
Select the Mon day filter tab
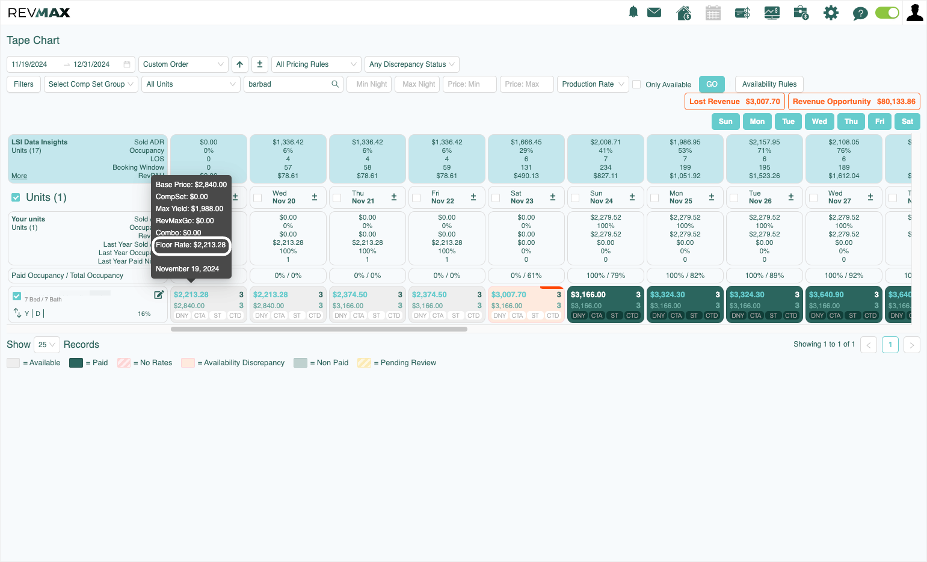coord(757,122)
